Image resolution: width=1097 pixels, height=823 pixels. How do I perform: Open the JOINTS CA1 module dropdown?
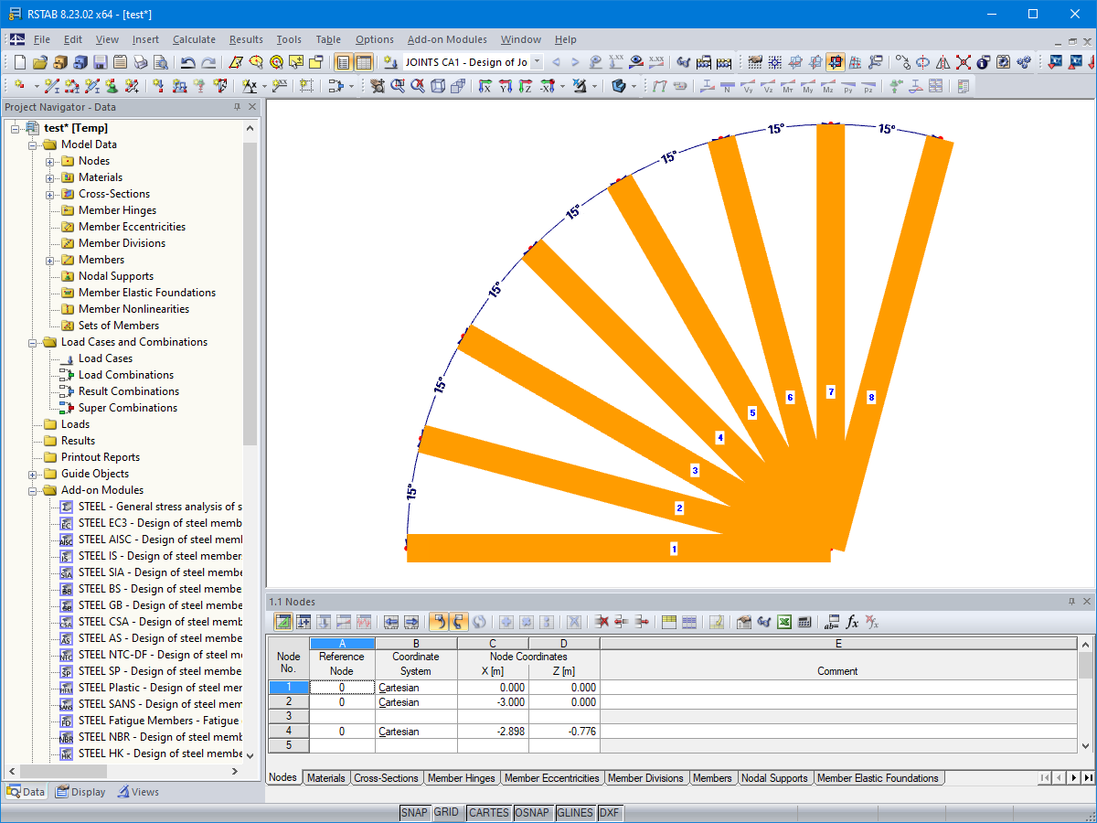click(x=537, y=62)
